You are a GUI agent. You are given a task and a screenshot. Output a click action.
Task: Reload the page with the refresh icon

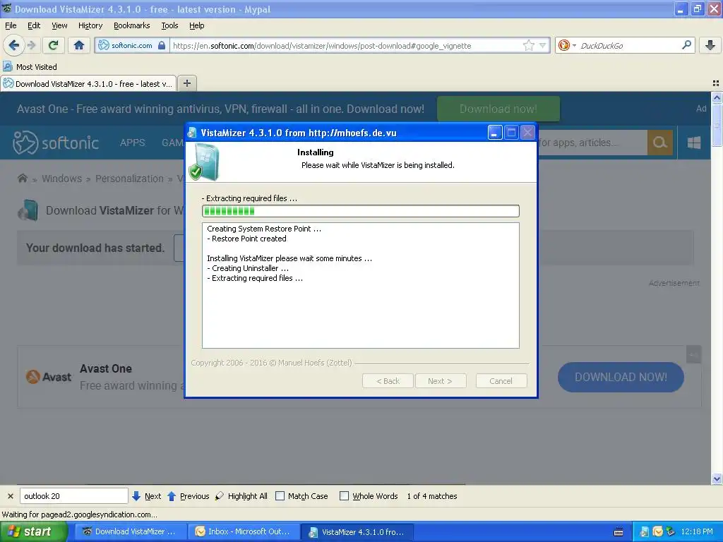click(x=54, y=45)
